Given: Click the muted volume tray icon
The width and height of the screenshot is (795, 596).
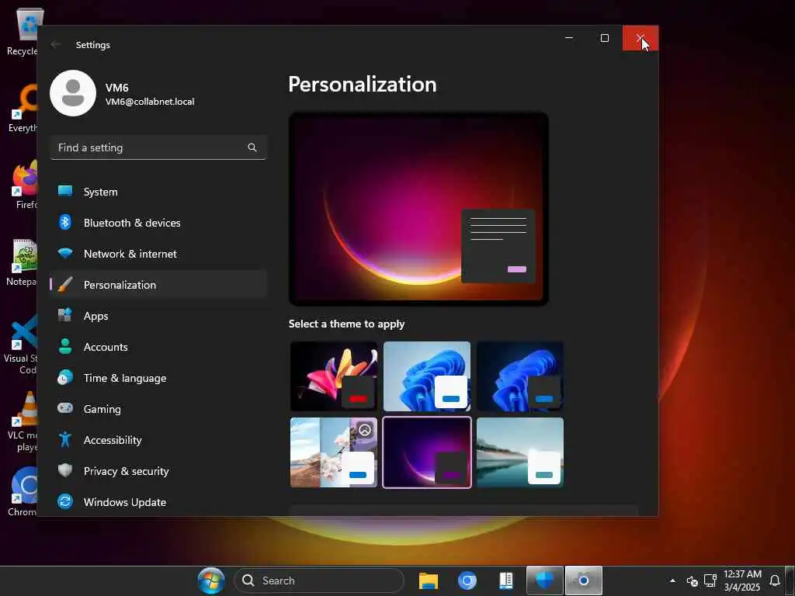Looking at the screenshot, I should [692, 580].
